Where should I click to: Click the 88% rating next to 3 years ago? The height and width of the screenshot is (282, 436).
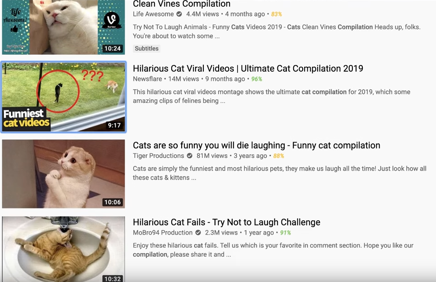click(x=279, y=156)
